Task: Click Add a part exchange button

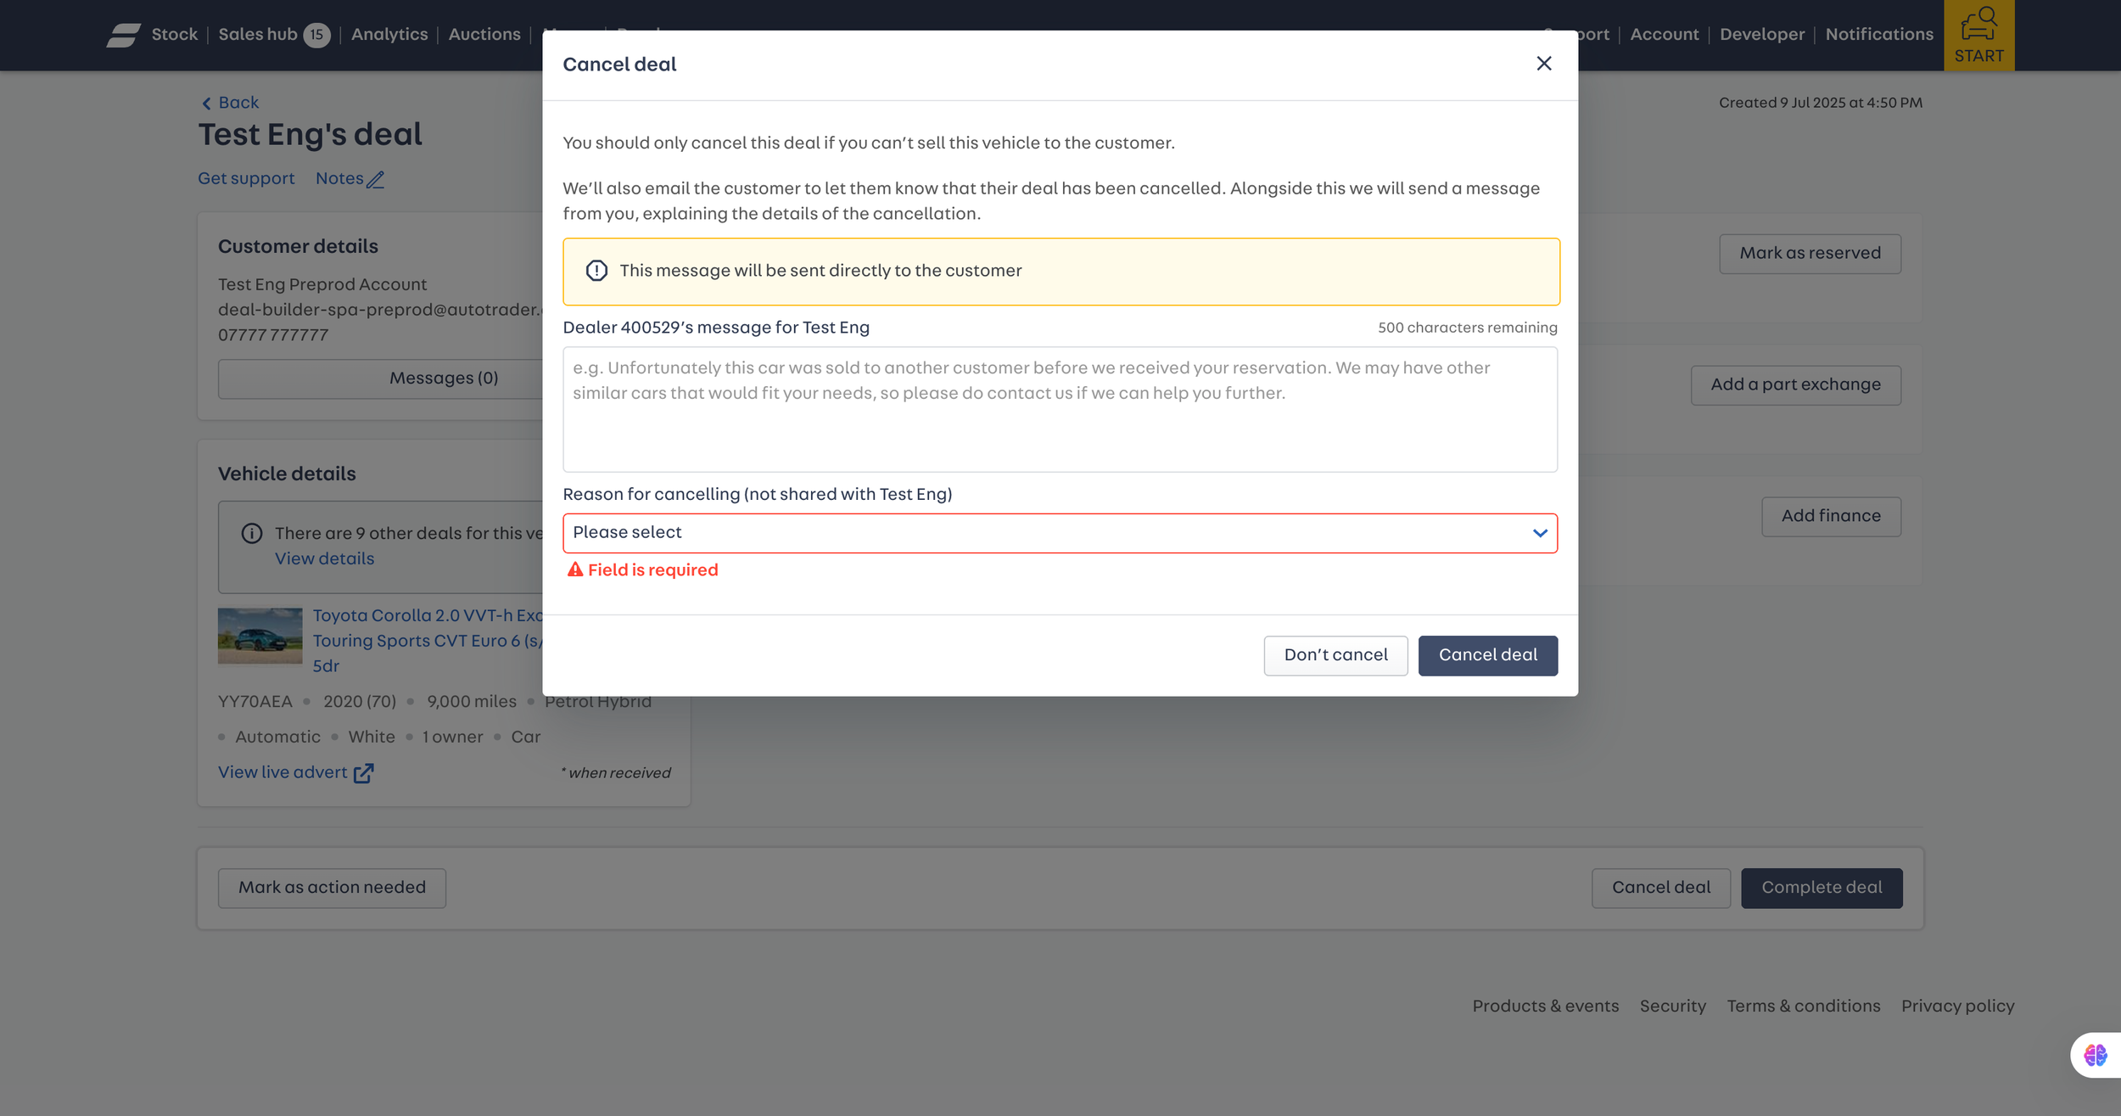Action: 1795,385
